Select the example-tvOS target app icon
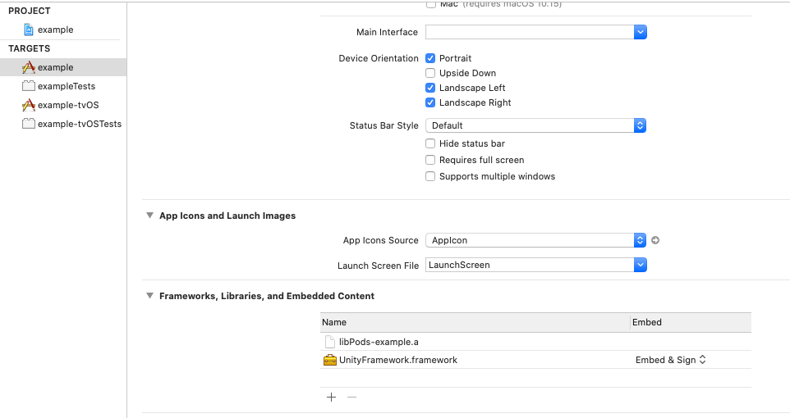Image resolution: width=790 pixels, height=418 pixels. click(x=29, y=105)
